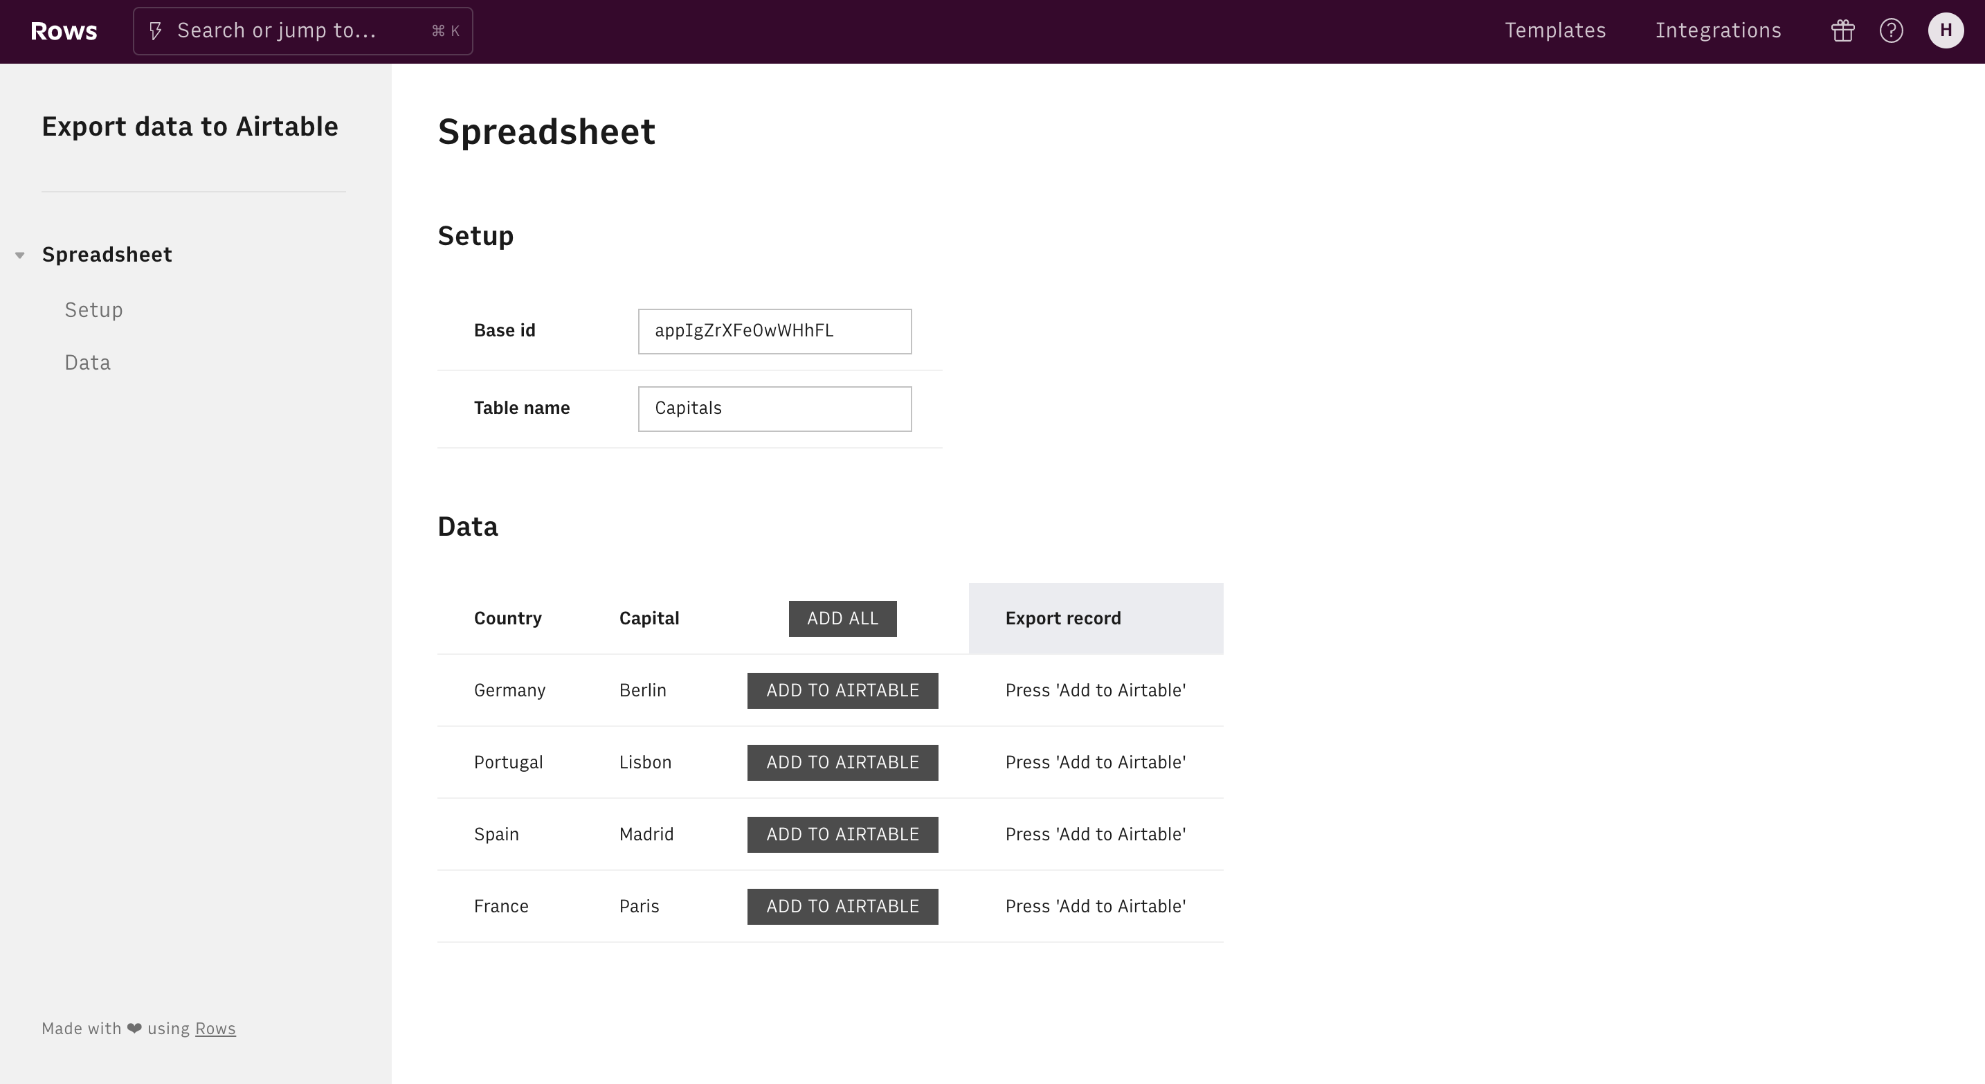Click the Spreadsheet page title
The height and width of the screenshot is (1084, 1985).
(x=546, y=132)
